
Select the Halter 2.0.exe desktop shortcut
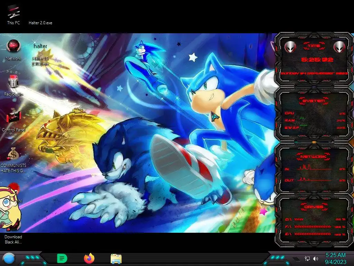(x=40, y=23)
